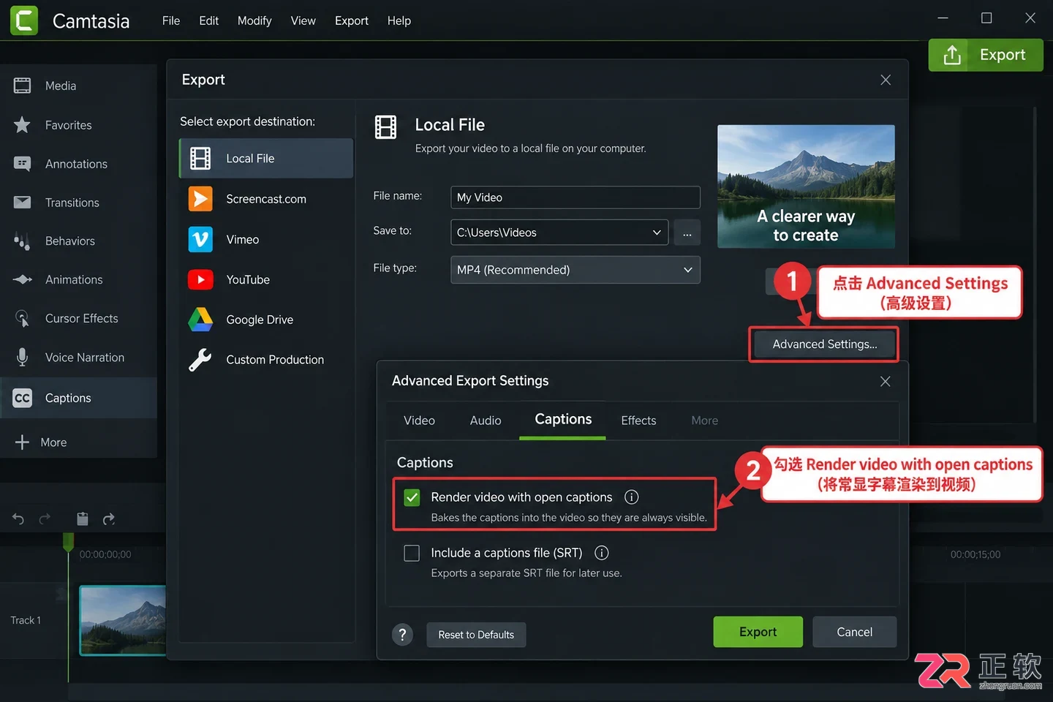Open Voice Narration microphone icon

(22, 357)
